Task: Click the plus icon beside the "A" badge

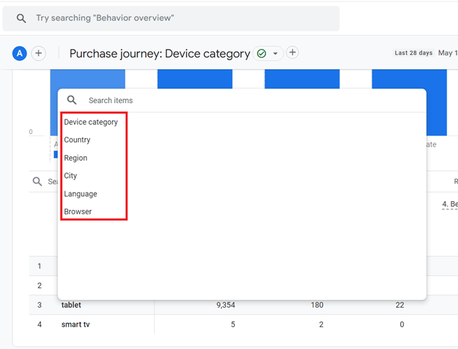Action: (x=38, y=53)
